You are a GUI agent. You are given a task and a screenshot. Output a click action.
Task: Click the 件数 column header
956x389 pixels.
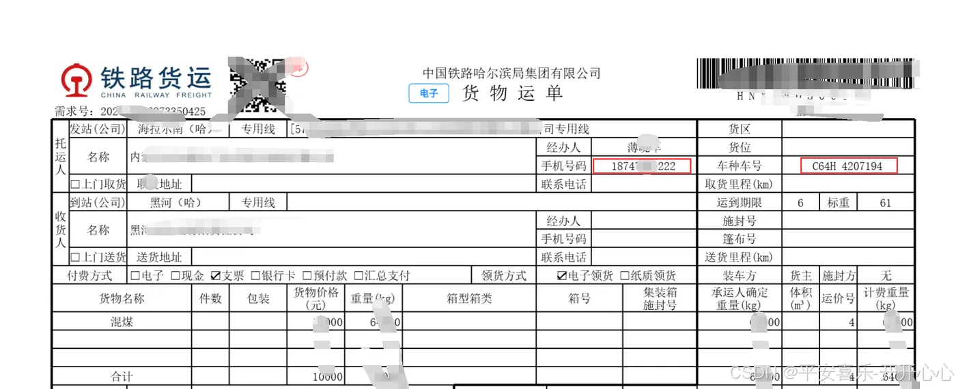click(210, 298)
